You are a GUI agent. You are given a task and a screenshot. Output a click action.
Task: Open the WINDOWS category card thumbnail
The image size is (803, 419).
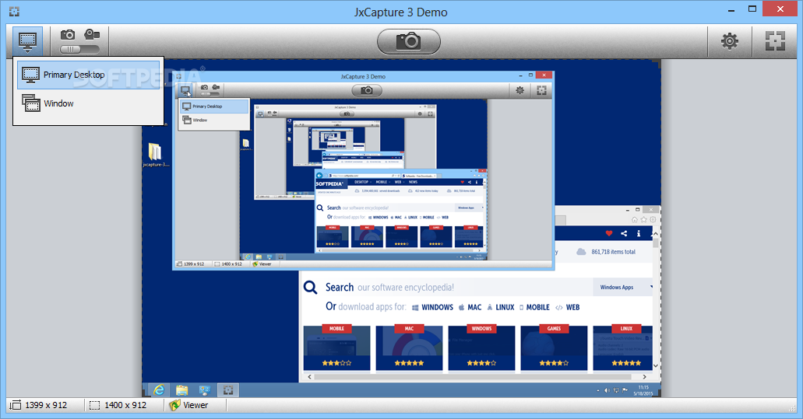pos(481,347)
